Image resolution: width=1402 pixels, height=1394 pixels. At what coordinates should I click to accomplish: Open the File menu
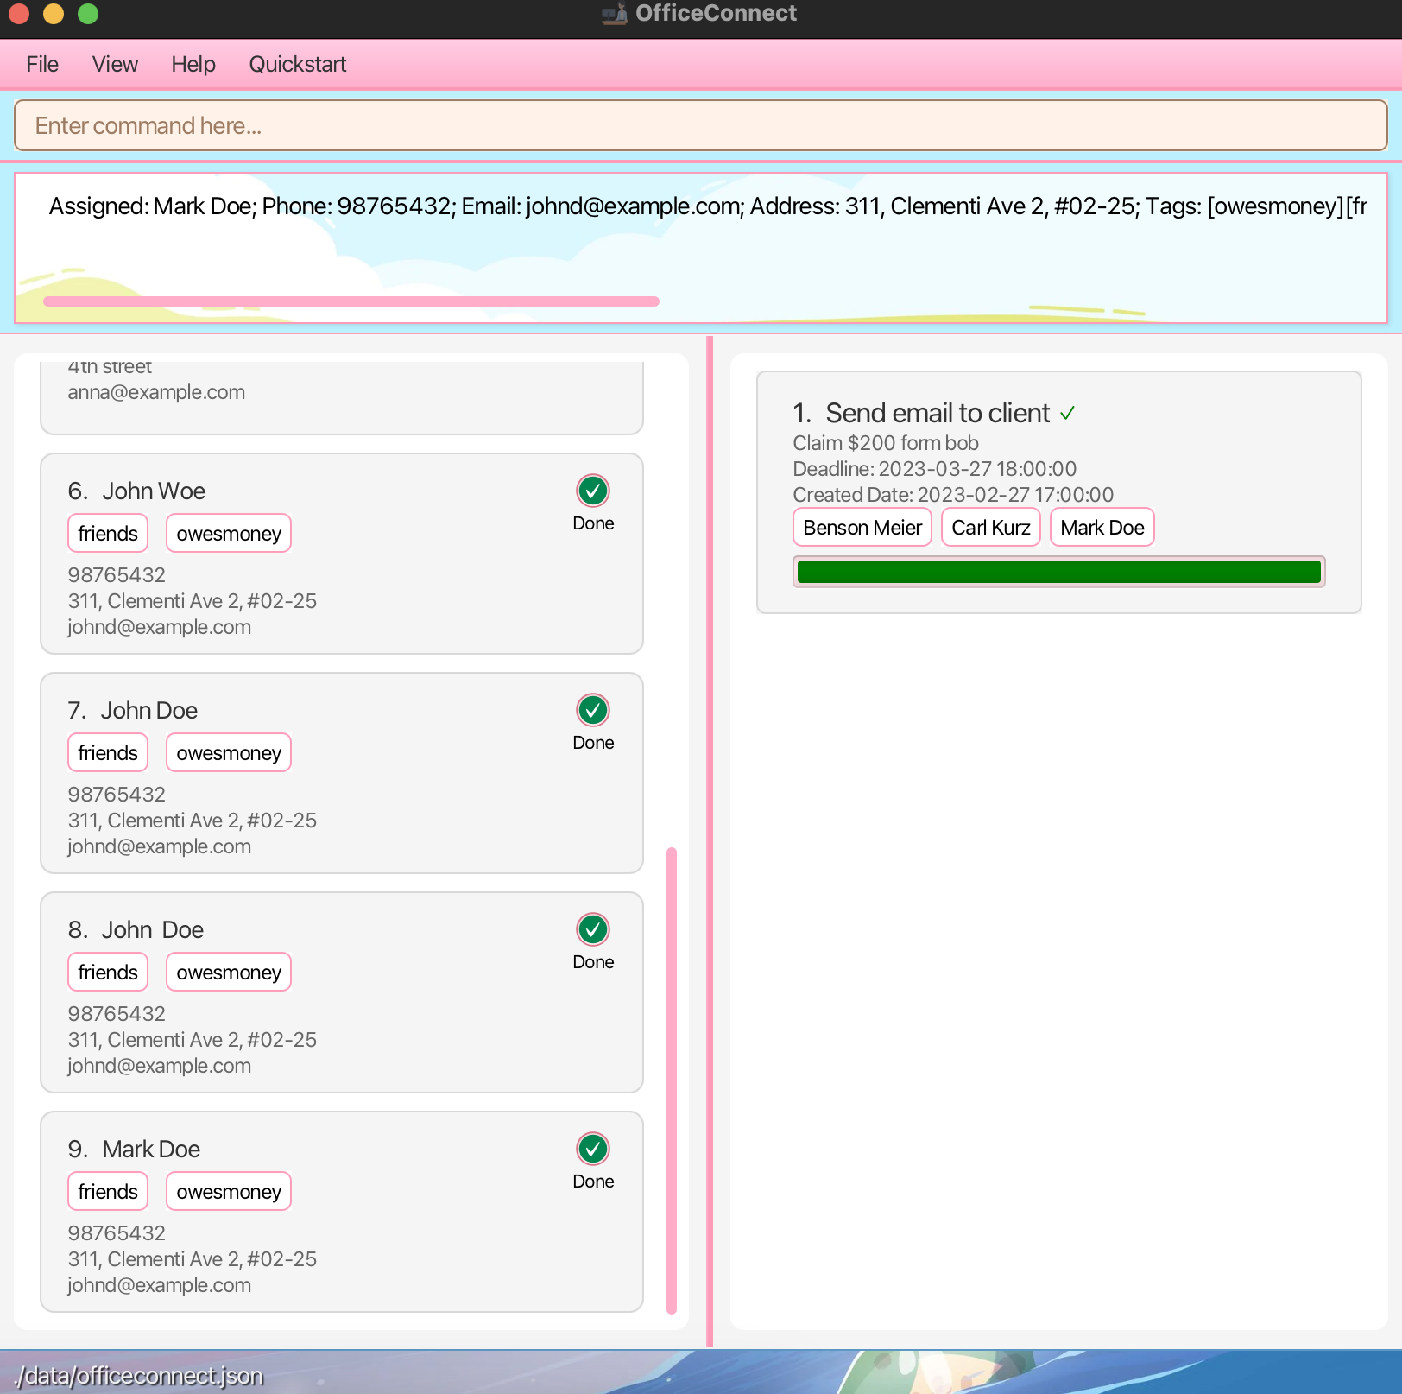pyautogui.click(x=42, y=64)
